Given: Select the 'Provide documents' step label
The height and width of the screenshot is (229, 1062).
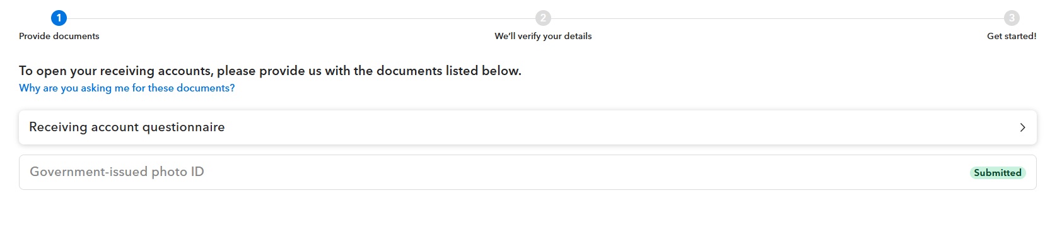Looking at the screenshot, I should [x=59, y=36].
